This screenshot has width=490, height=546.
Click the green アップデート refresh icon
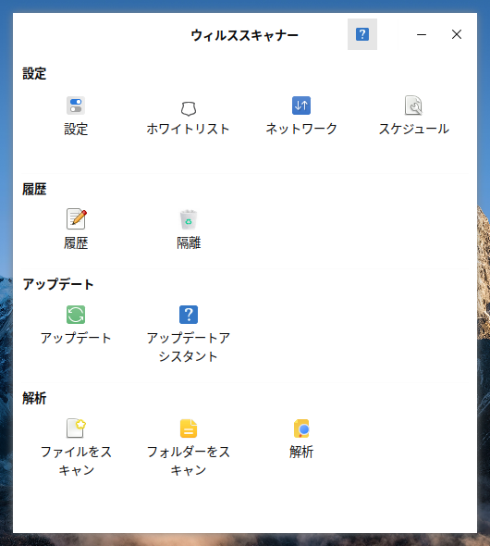(76, 315)
